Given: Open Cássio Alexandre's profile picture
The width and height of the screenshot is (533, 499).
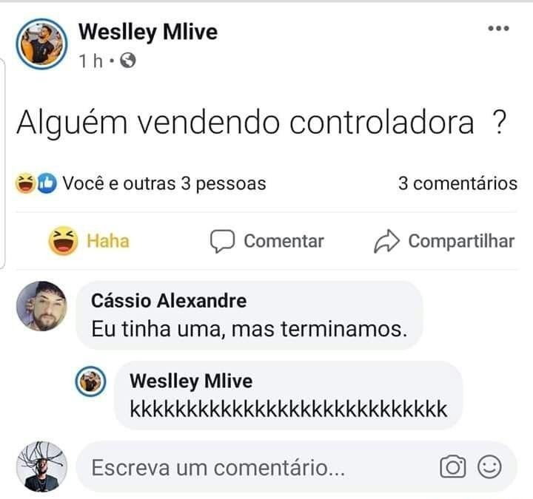Looking at the screenshot, I should point(41,306).
